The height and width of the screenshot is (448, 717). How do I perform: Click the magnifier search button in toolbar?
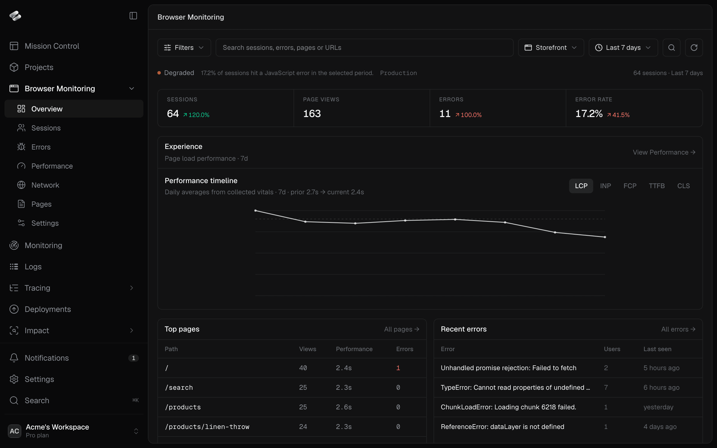671,47
